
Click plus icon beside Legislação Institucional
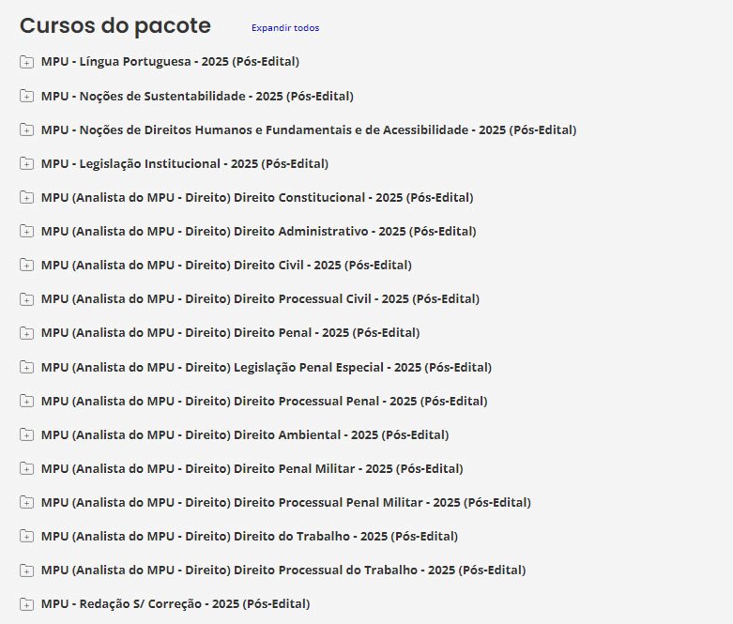26,164
